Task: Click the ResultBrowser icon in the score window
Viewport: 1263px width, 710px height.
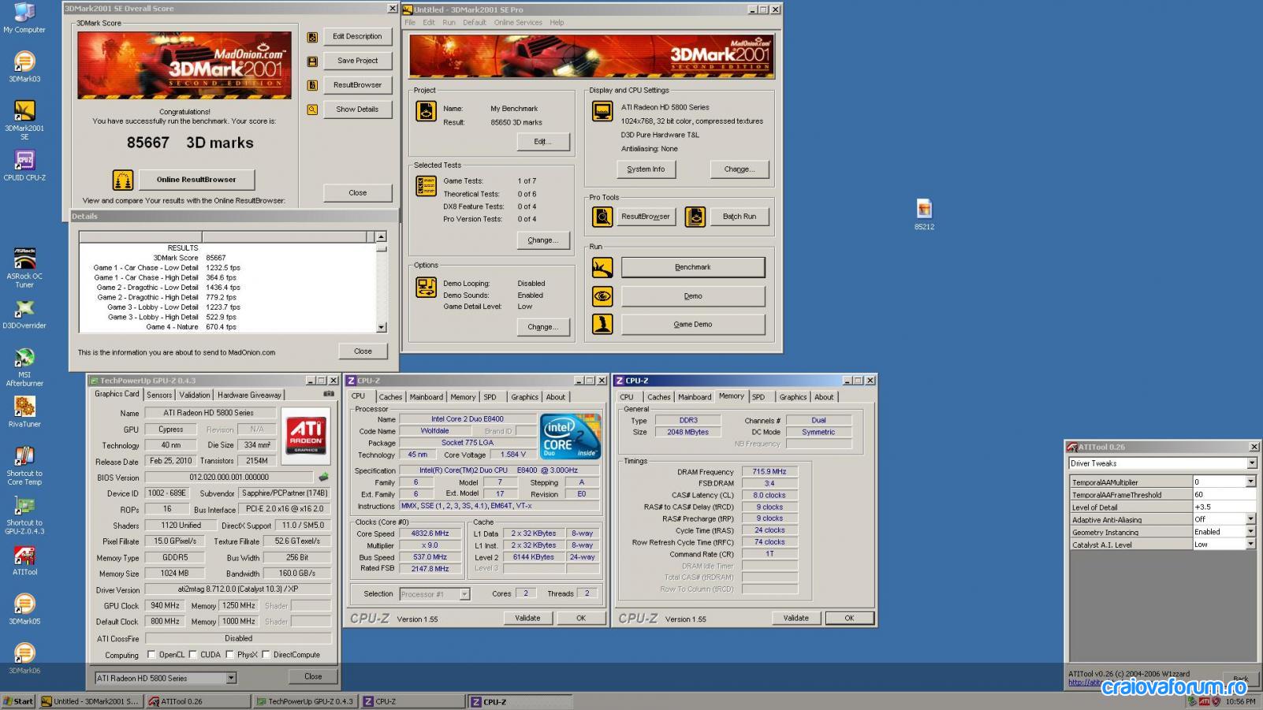Action: [312, 85]
